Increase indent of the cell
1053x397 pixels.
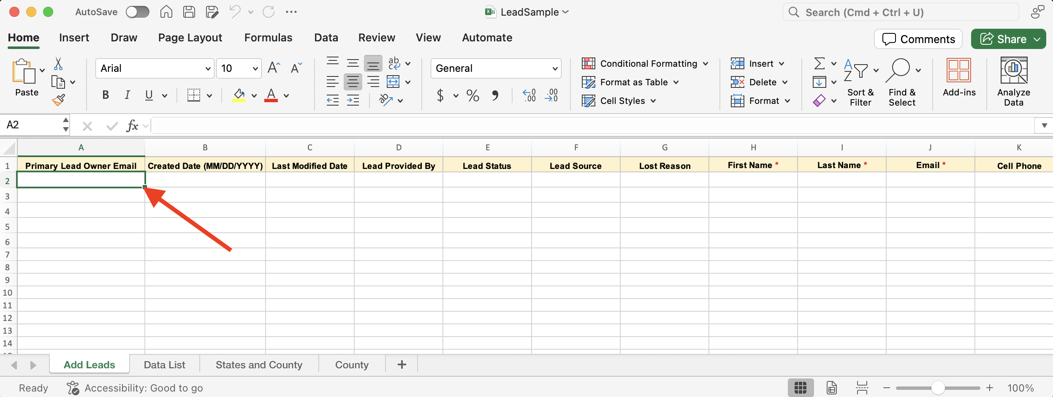pos(353,100)
